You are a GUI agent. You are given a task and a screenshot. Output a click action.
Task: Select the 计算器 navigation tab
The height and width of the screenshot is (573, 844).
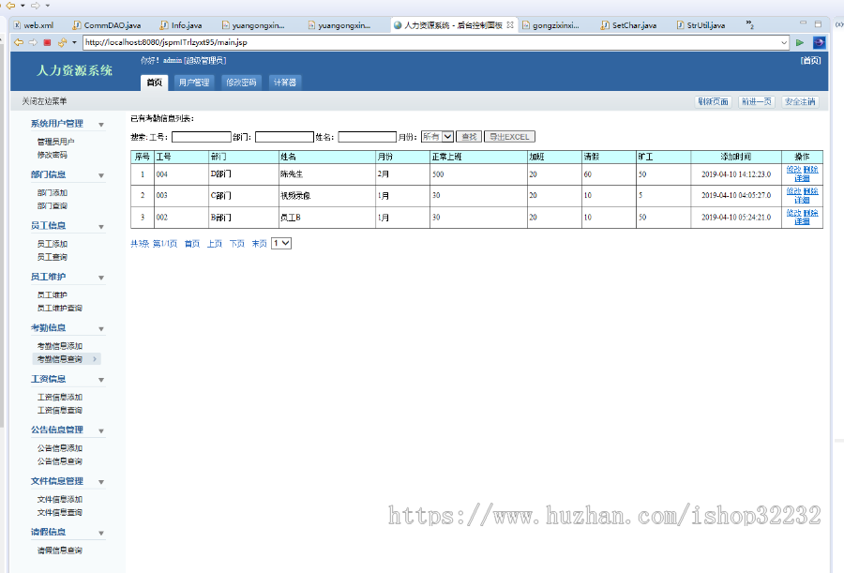[285, 83]
